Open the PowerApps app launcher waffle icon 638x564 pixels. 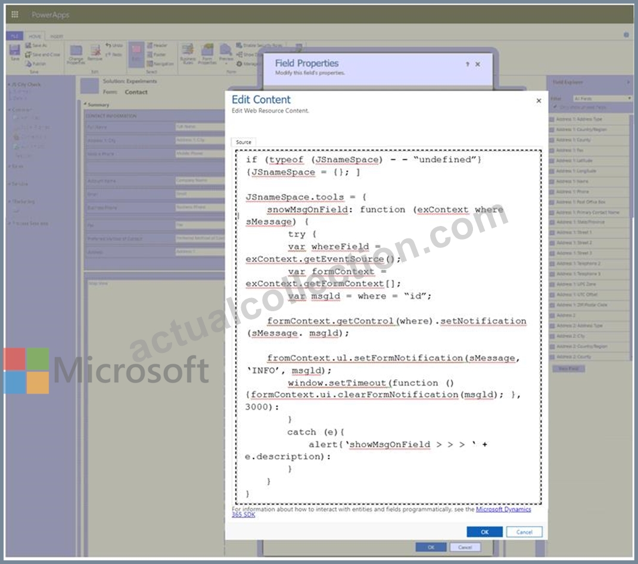(15, 15)
